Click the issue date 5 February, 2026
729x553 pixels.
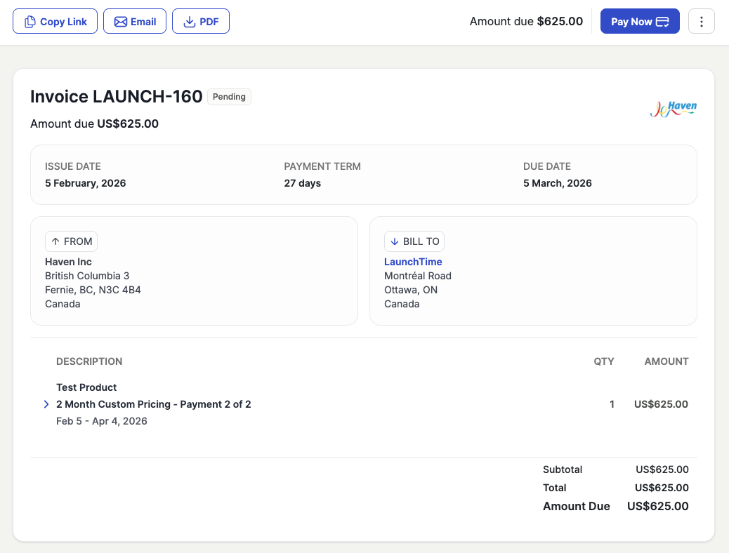pos(85,183)
